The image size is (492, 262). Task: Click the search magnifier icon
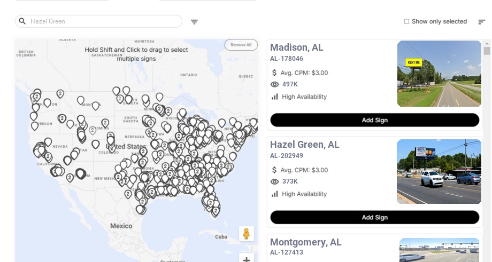[x=22, y=21]
